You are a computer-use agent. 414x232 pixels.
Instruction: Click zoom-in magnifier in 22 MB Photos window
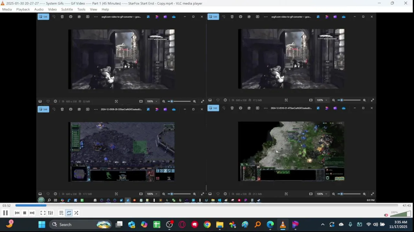coord(194,101)
